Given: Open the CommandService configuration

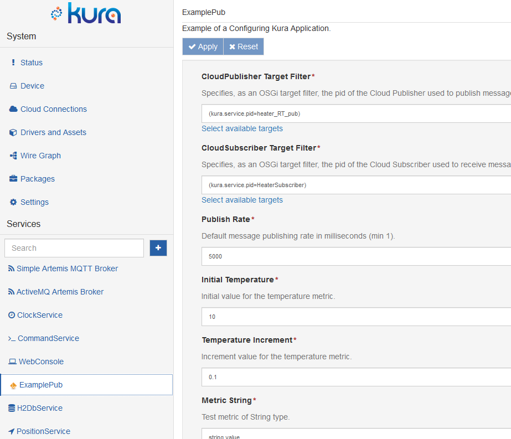Looking at the screenshot, I should click(x=48, y=338).
